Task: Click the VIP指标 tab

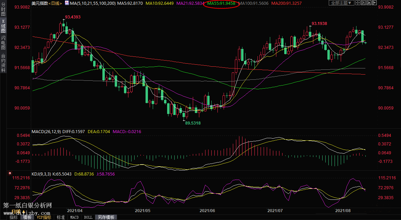Action: [x=44, y=217]
